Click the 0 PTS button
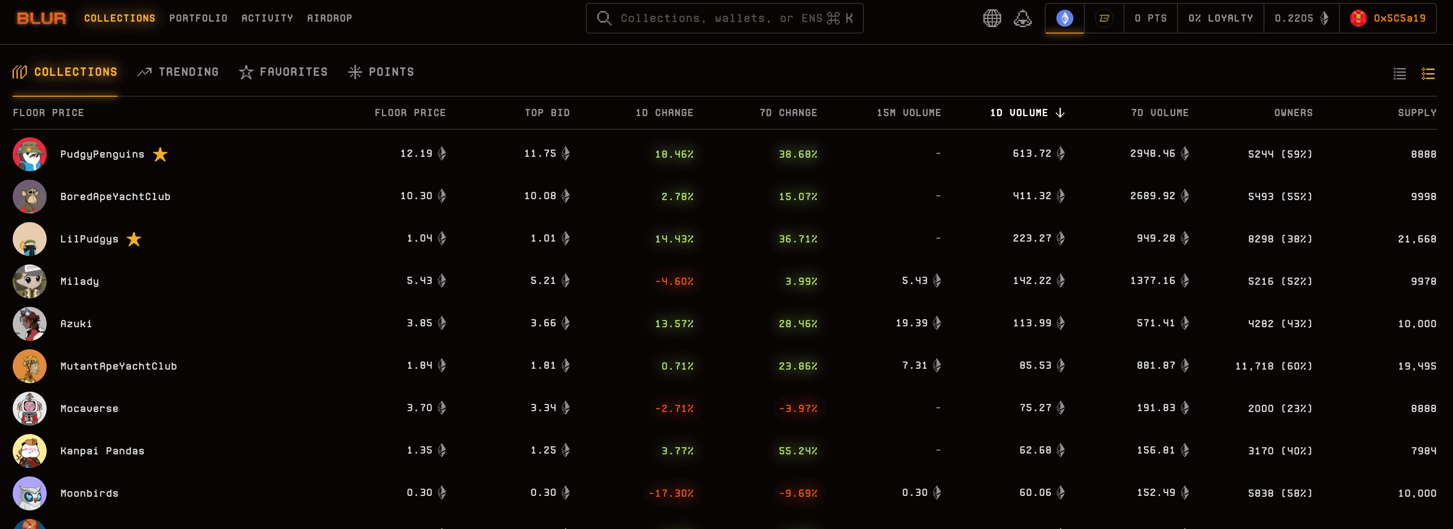The width and height of the screenshot is (1453, 529). [1150, 18]
